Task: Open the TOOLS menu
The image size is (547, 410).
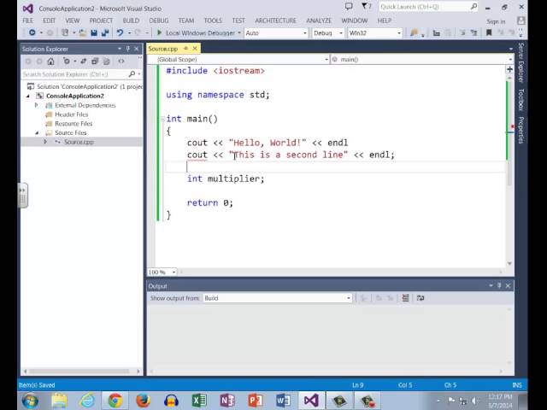Action: (x=213, y=20)
